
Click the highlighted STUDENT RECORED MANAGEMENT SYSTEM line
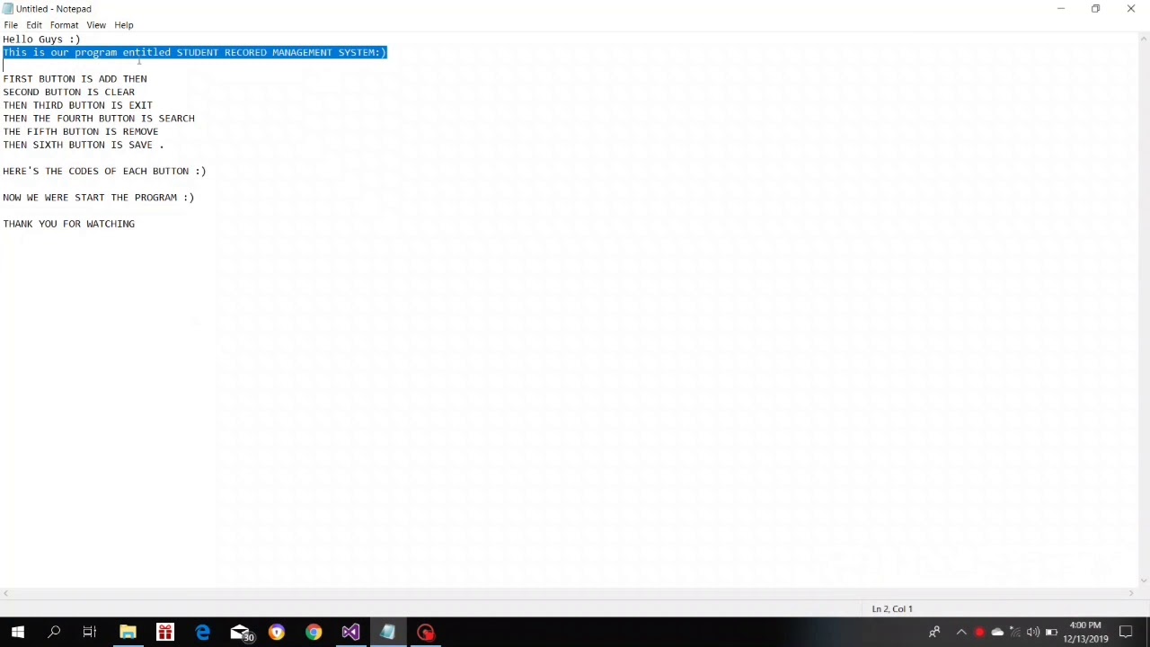pos(194,52)
